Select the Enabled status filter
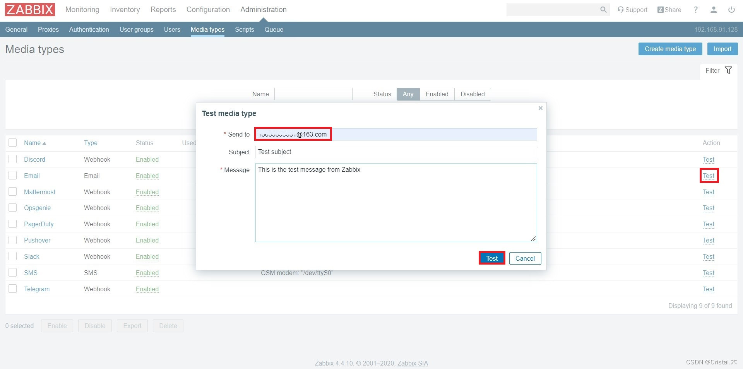The image size is (743, 369). (437, 94)
